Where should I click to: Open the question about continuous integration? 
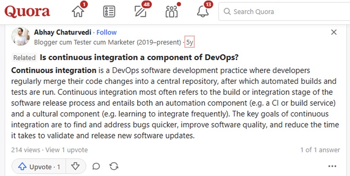(x=139, y=58)
